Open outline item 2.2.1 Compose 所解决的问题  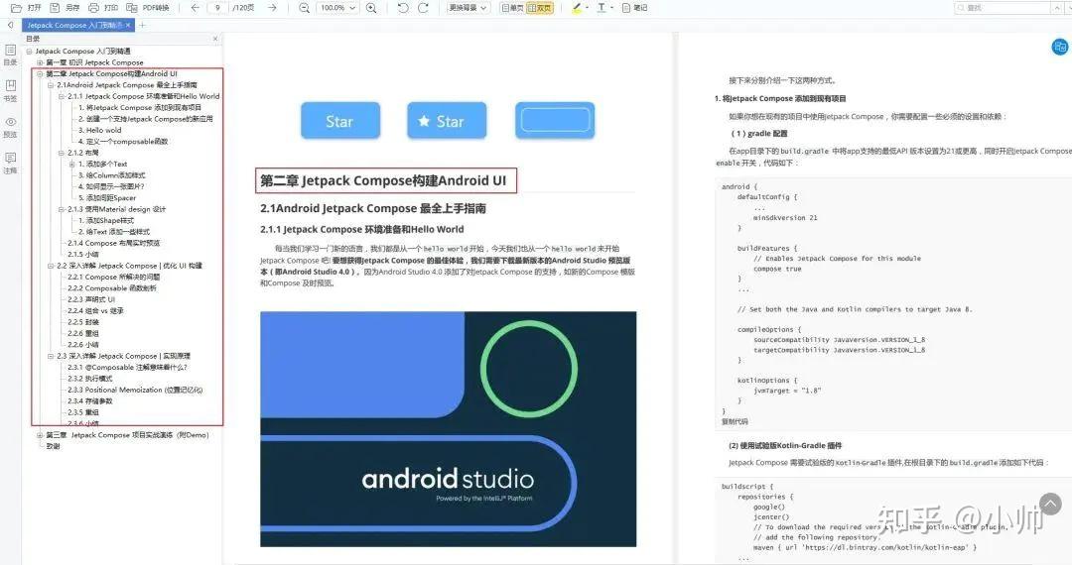[113, 277]
